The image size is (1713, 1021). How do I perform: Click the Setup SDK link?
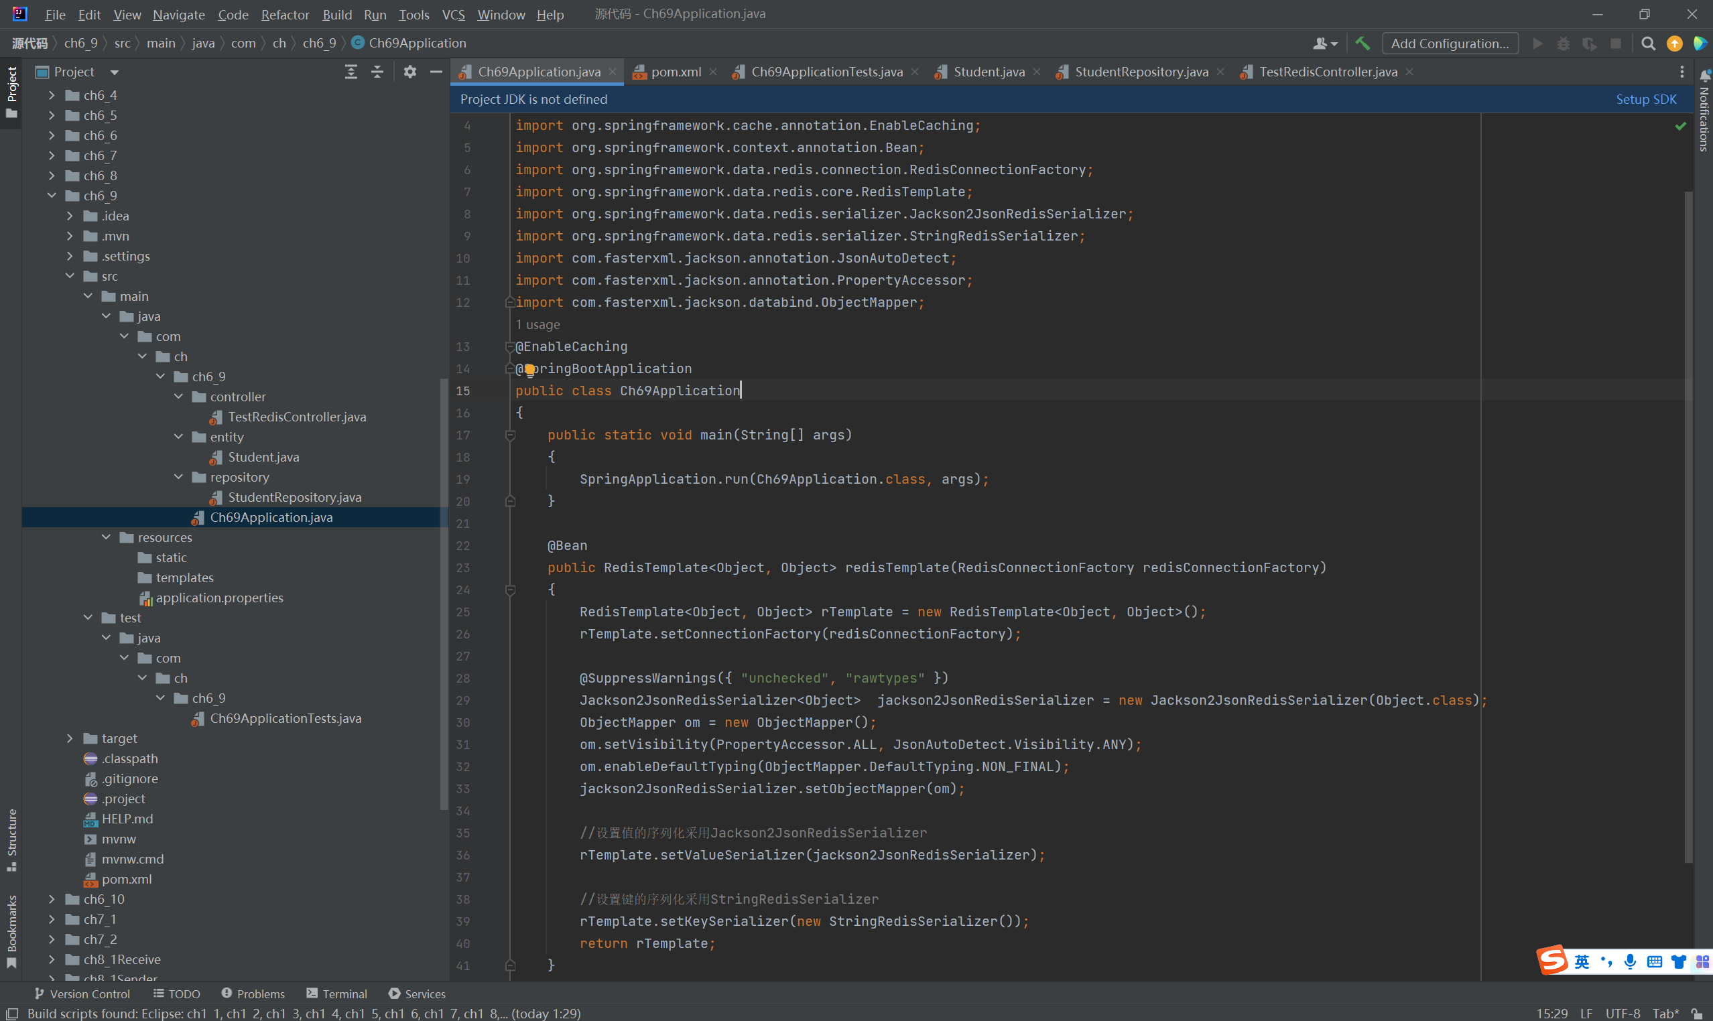click(1645, 99)
